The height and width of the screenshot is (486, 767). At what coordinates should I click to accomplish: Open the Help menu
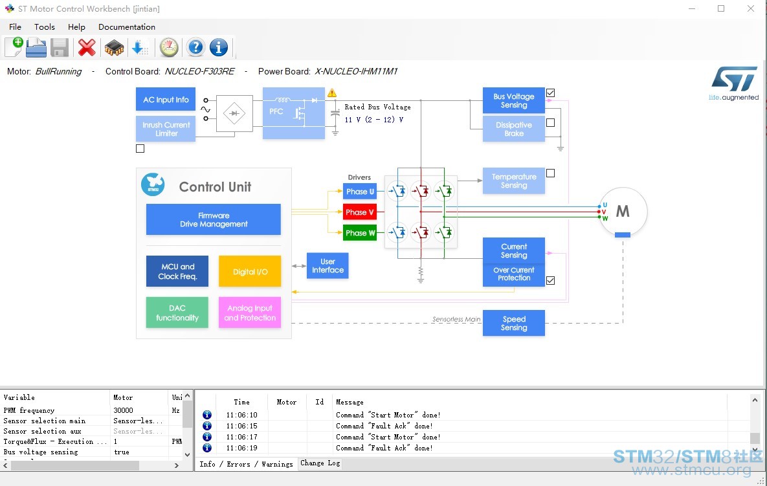click(x=76, y=27)
